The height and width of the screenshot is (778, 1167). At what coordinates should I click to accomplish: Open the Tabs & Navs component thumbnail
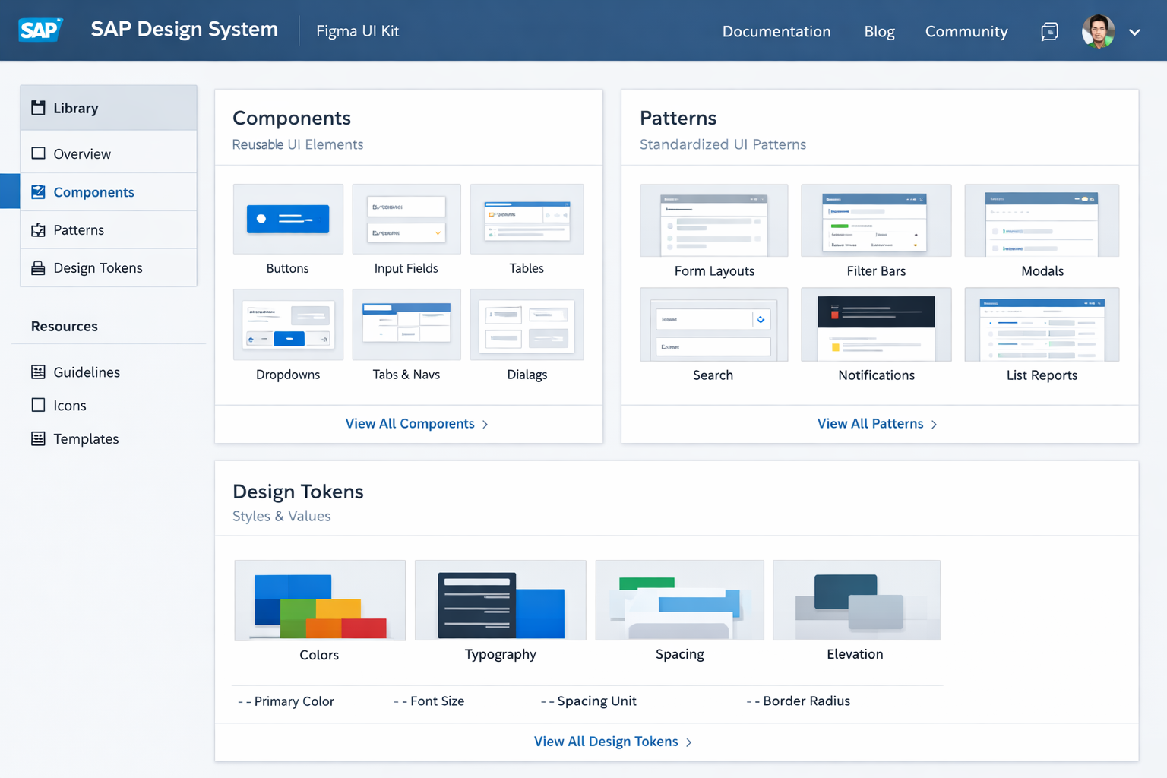pyautogui.click(x=406, y=324)
